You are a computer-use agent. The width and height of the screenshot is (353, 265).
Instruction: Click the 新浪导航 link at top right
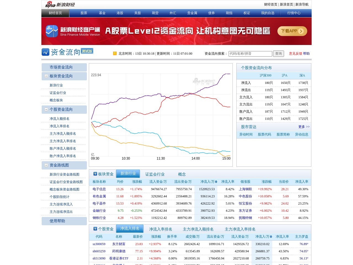(302, 4)
